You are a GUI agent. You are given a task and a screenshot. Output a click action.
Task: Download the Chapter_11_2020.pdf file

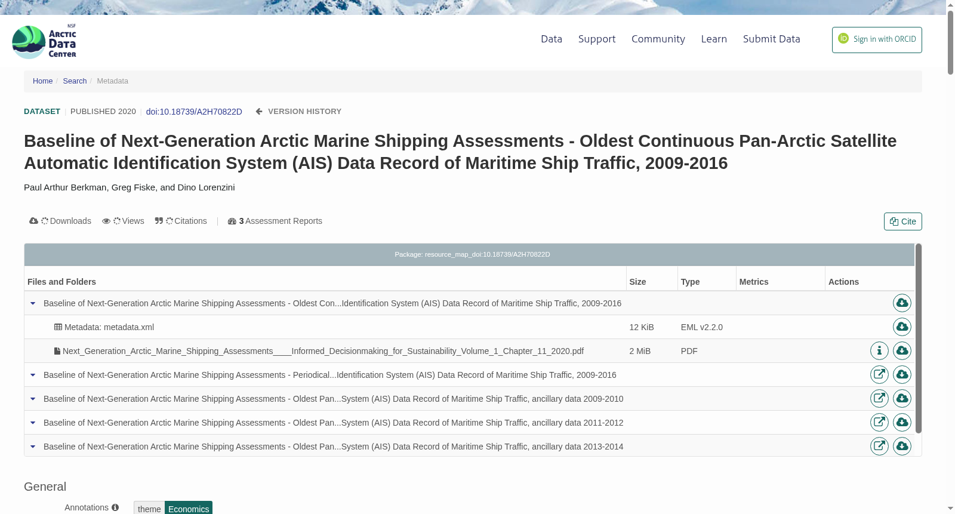tap(902, 351)
